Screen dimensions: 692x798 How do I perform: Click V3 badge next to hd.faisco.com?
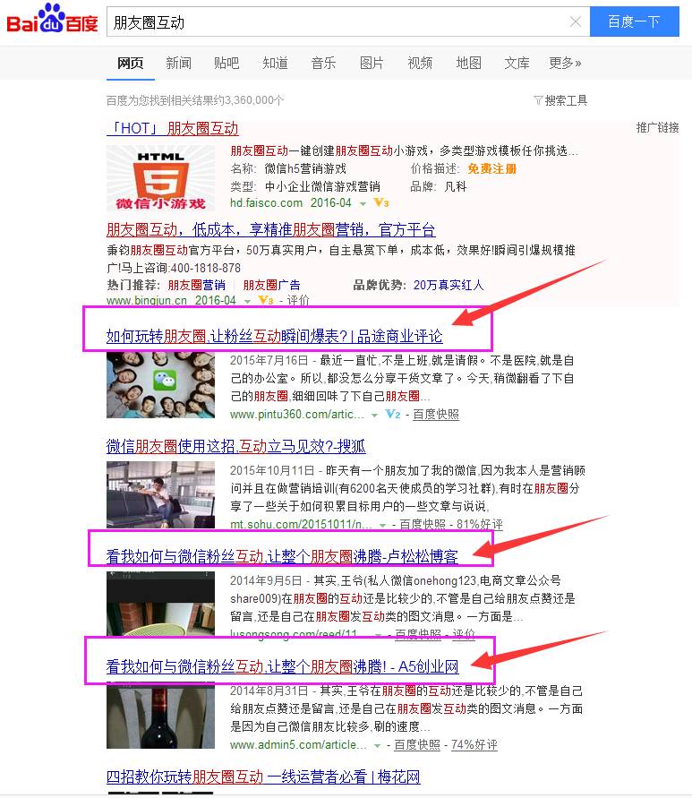[381, 203]
